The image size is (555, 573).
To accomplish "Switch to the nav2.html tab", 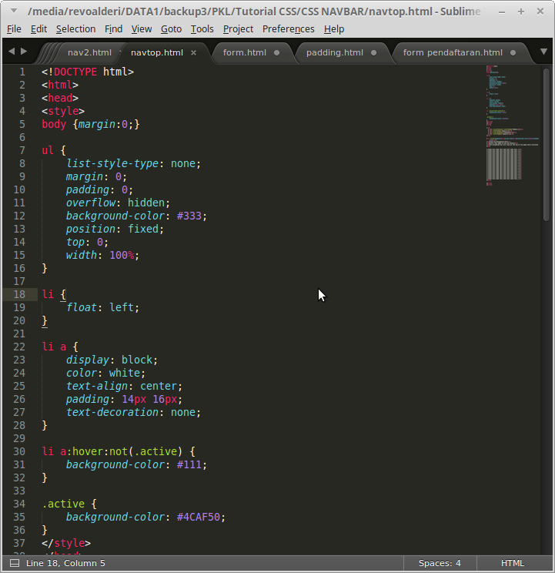I will 89,52.
